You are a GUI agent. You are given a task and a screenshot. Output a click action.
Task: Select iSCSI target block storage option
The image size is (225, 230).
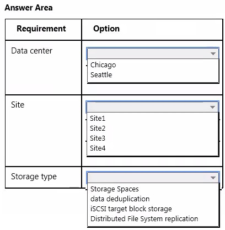point(131,209)
